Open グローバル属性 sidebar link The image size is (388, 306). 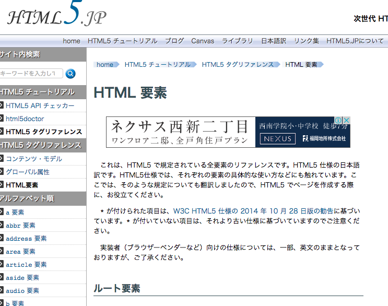[28, 172]
